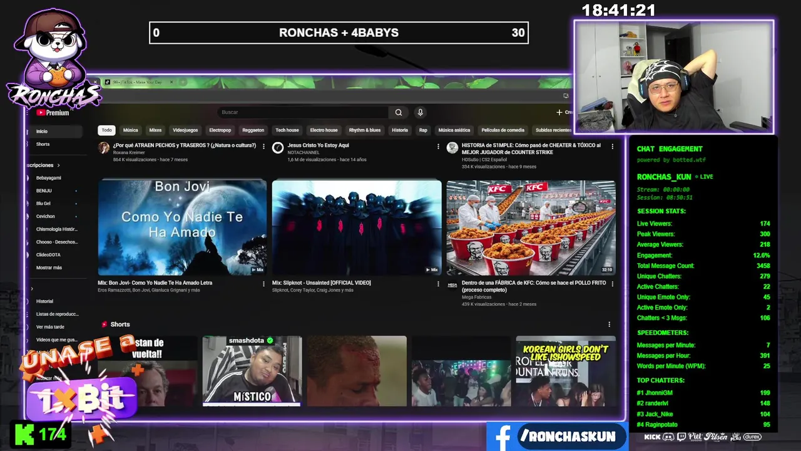Open the Korean Girls IShowSpeed short
801x451 pixels.
point(566,371)
